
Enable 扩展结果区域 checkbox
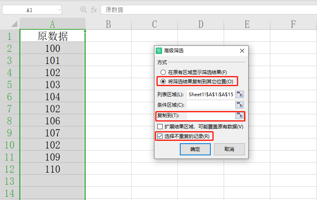[x=160, y=127]
